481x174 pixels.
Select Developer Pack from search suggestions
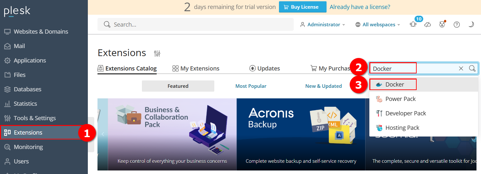[x=424, y=113]
